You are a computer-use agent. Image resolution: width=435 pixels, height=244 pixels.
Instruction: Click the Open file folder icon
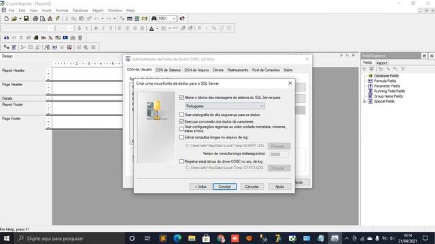click(14, 18)
